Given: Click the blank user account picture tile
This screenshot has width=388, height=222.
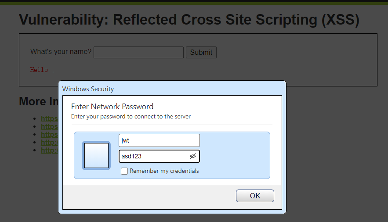Looking at the screenshot, I should (96, 155).
